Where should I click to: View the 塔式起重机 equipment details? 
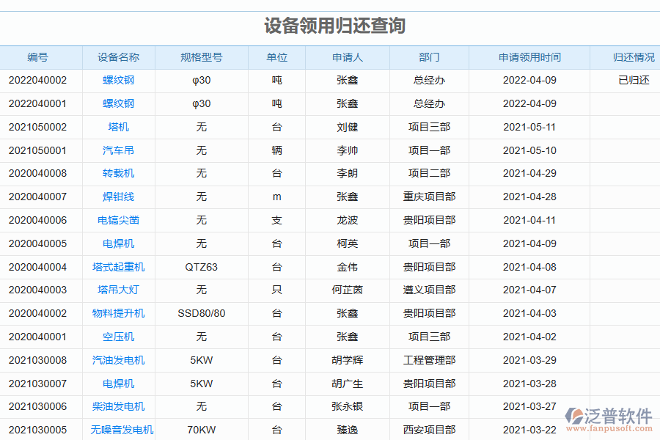pyautogui.click(x=120, y=267)
